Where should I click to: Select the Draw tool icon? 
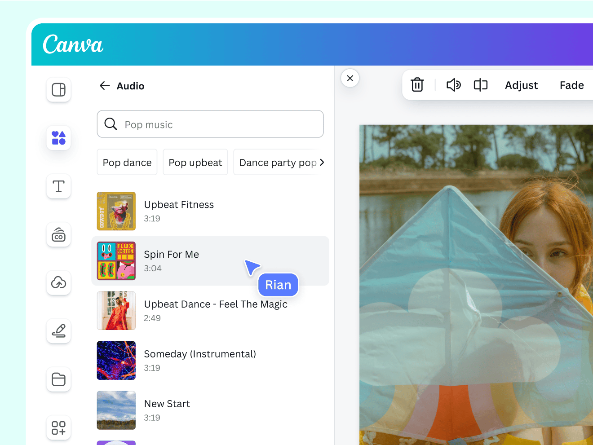click(x=58, y=331)
